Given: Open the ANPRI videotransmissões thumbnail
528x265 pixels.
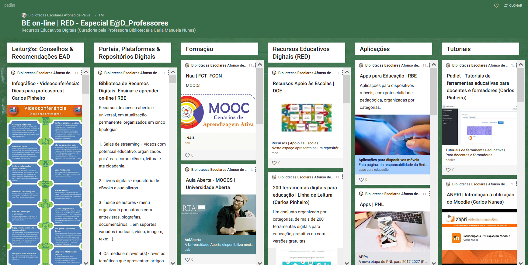Looking at the screenshot, I should 479,236.
